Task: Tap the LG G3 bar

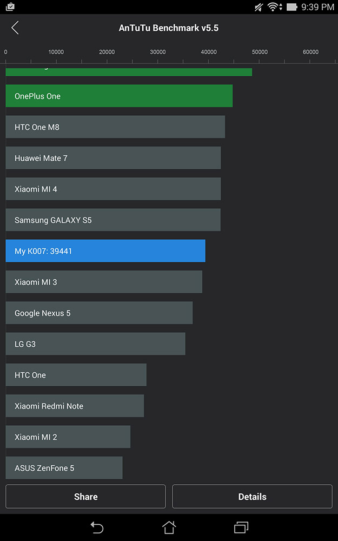Action: coord(96,344)
